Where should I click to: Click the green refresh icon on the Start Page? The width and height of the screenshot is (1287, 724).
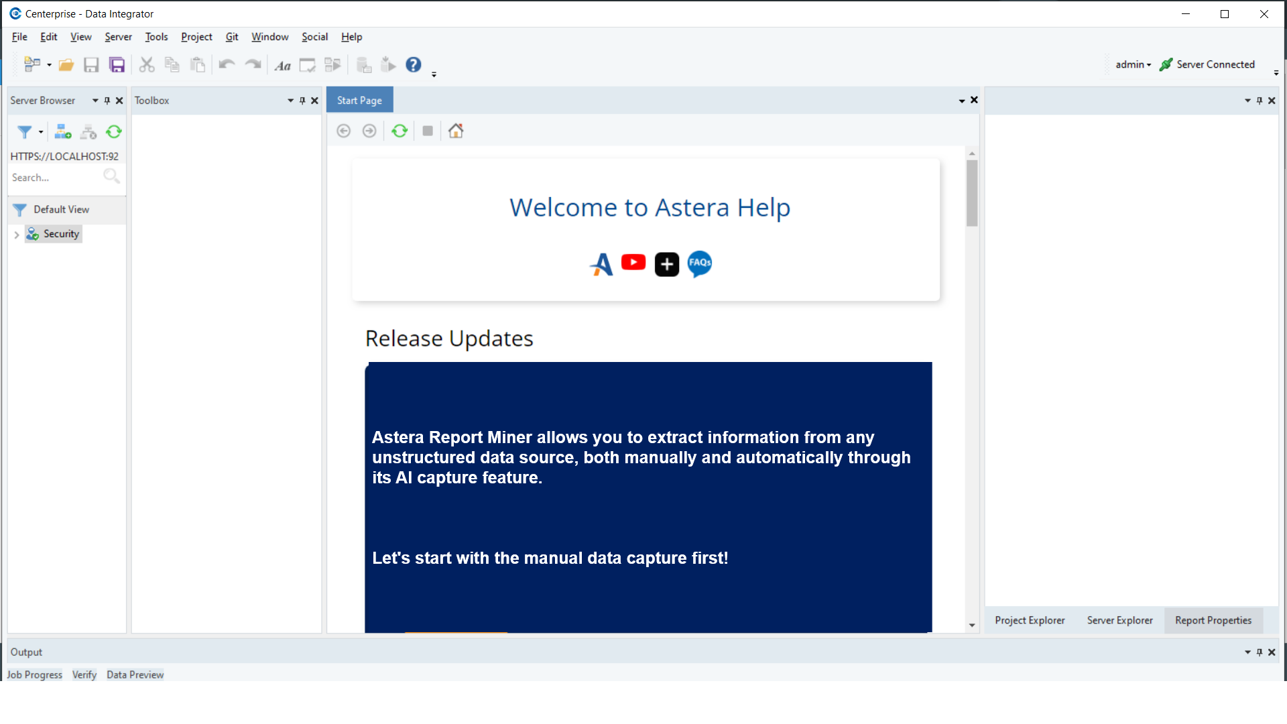pos(400,131)
